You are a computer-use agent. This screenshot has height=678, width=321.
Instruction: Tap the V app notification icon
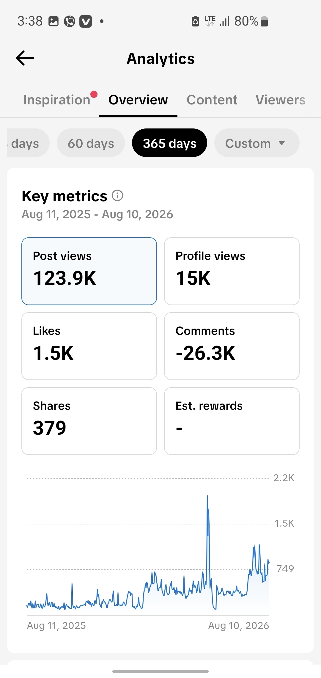click(86, 21)
